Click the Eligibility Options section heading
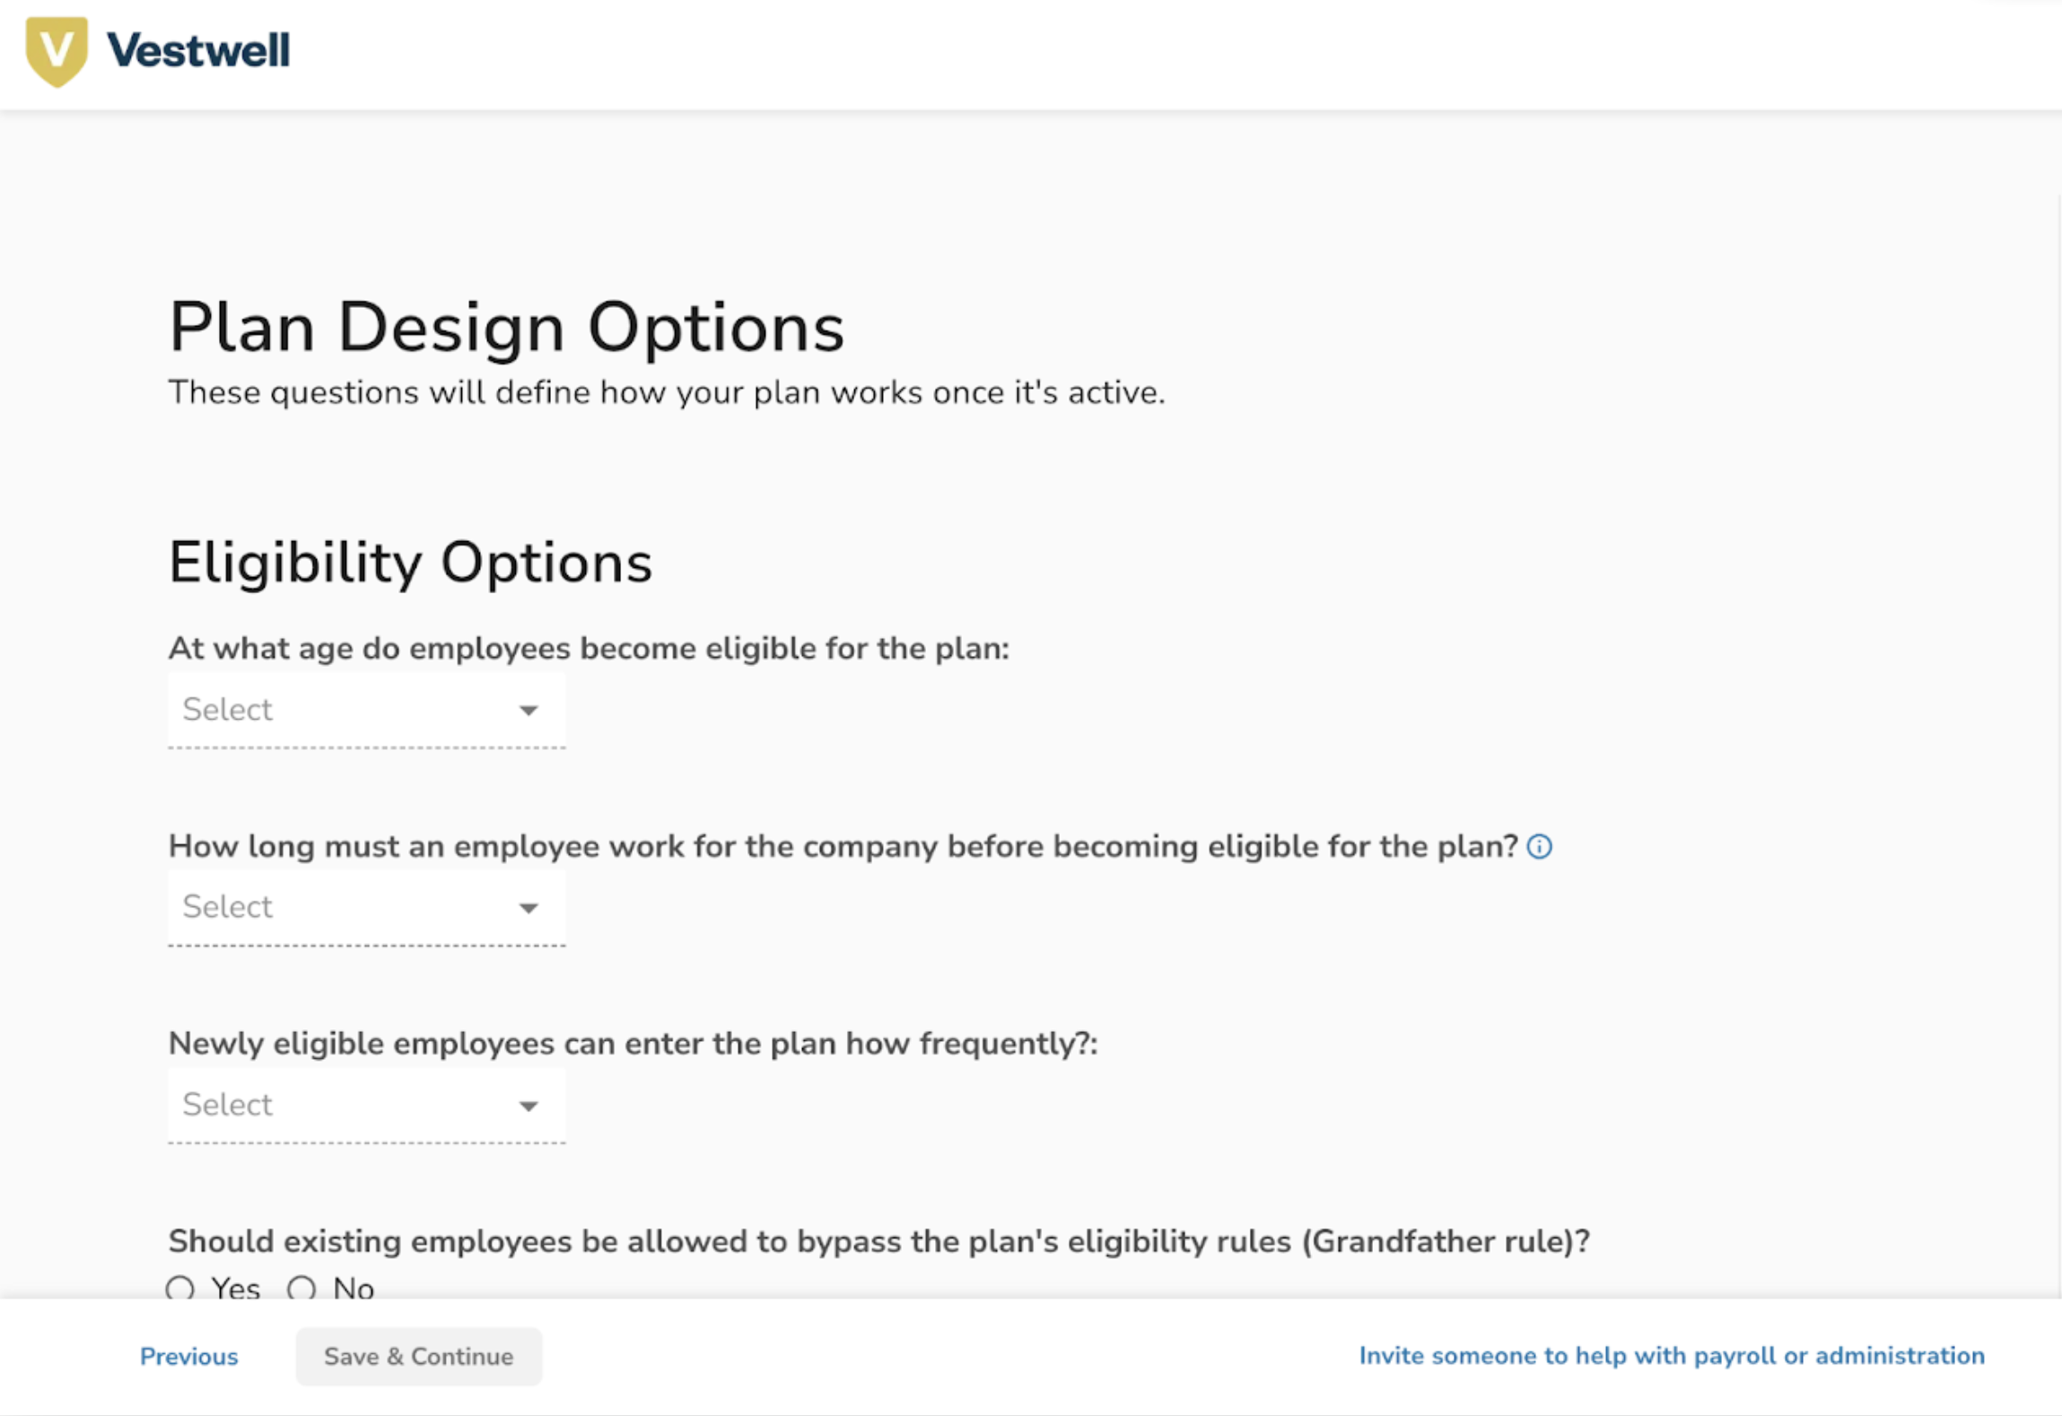 point(410,563)
